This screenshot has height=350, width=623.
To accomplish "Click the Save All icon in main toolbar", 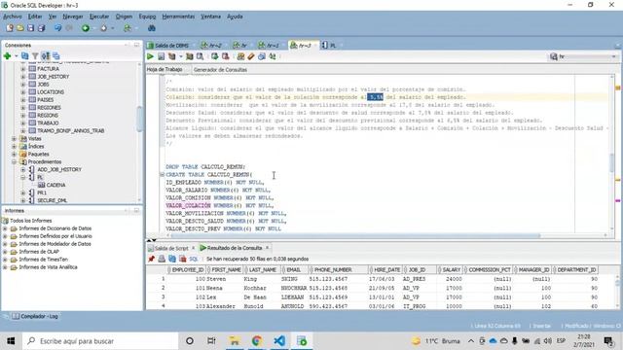I will point(41,28).
